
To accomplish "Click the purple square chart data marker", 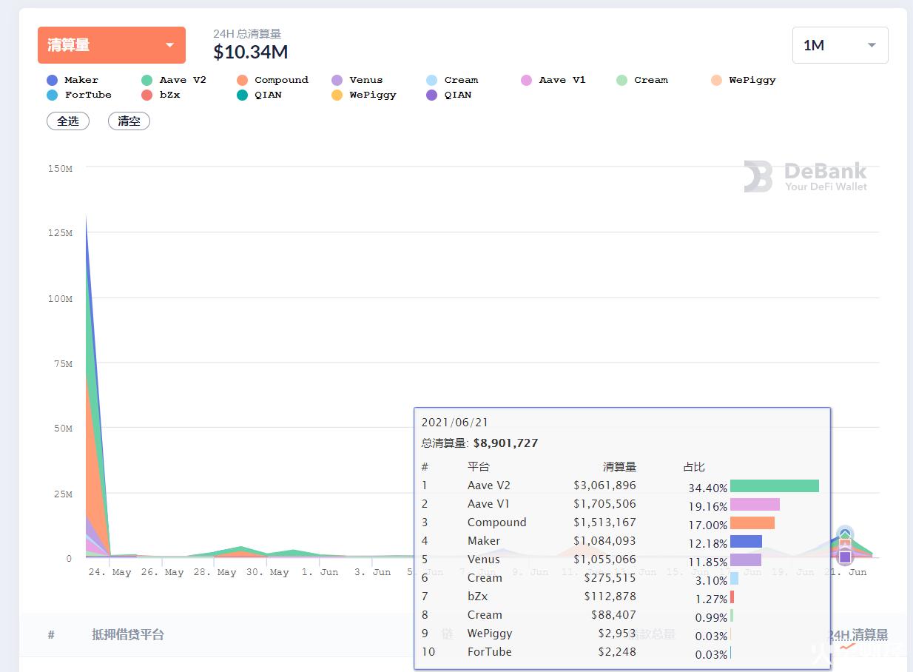I will pyautogui.click(x=845, y=557).
